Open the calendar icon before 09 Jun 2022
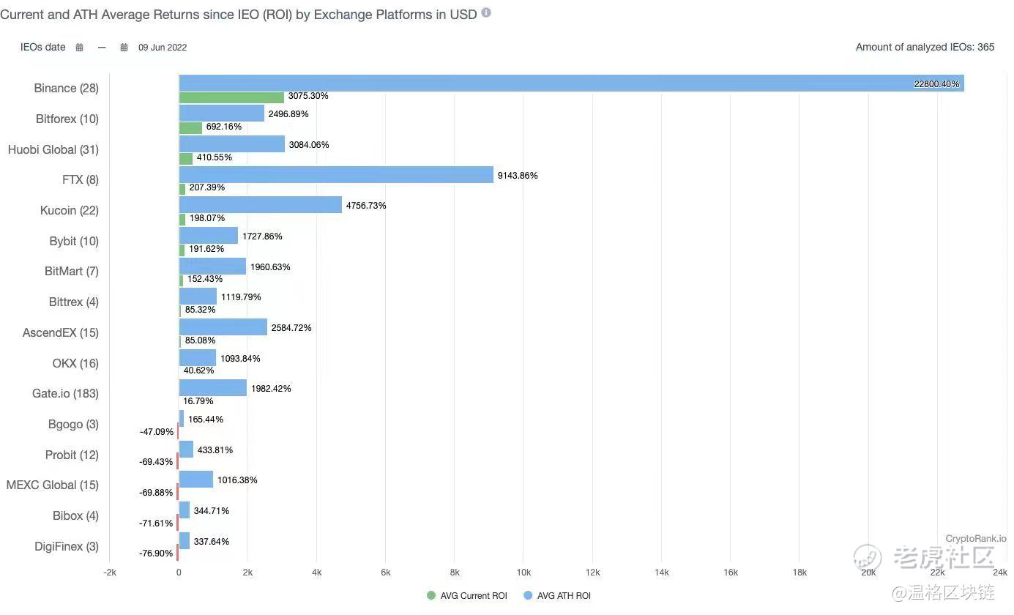Viewport: 1014px width, 615px height. pyautogui.click(x=124, y=48)
